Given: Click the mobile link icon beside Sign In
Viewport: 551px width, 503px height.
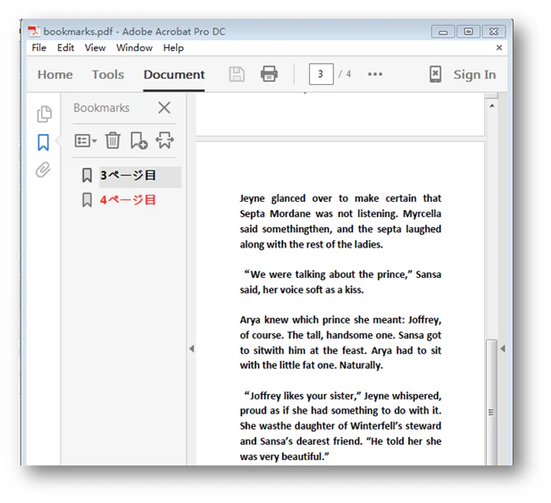Looking at the screenshot, I should click(436, 74).
